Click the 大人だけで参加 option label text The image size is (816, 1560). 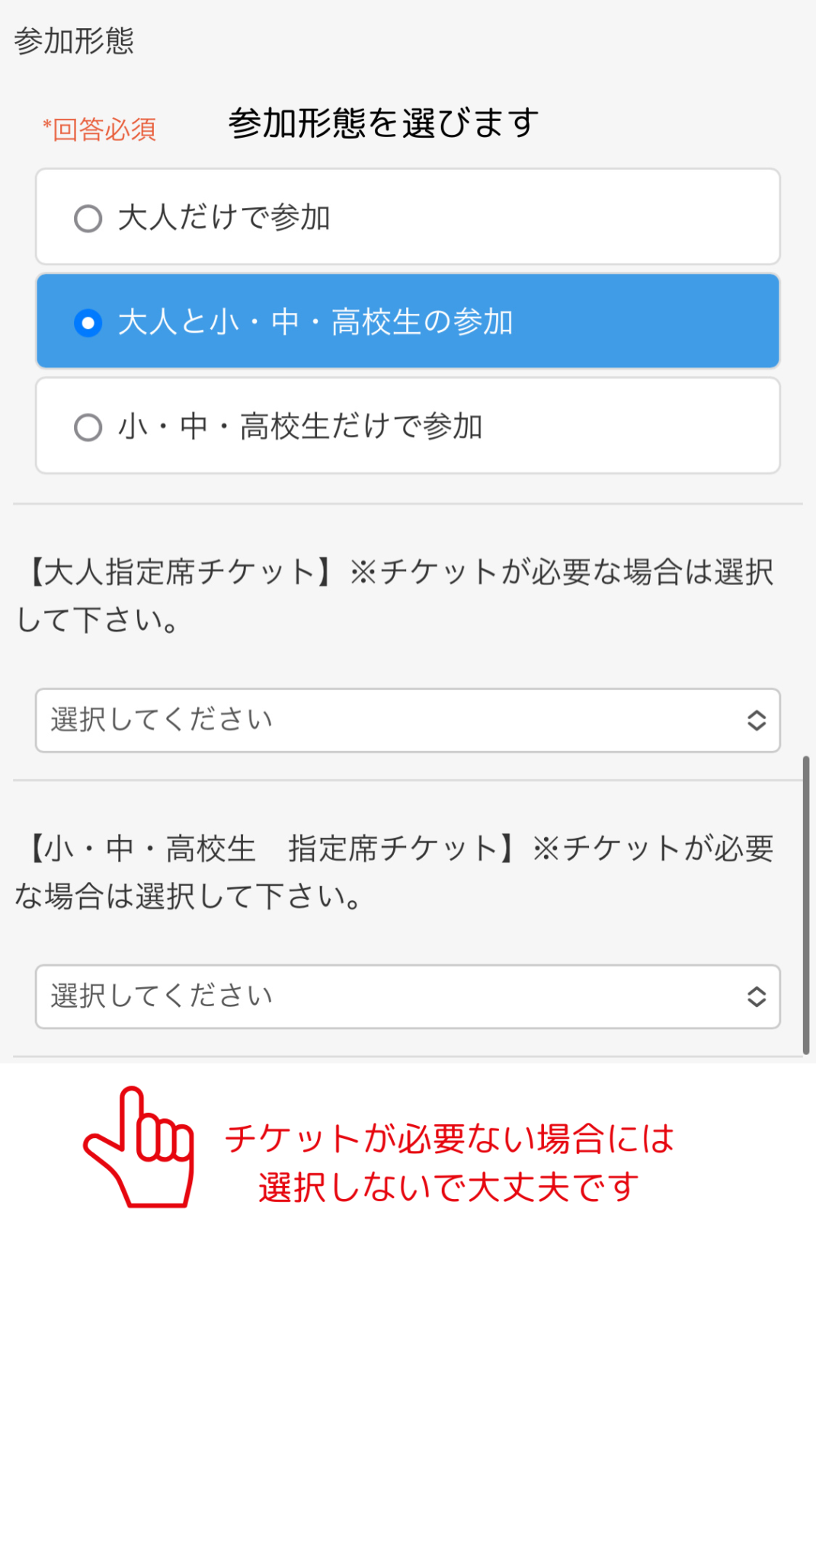(224, 219)
